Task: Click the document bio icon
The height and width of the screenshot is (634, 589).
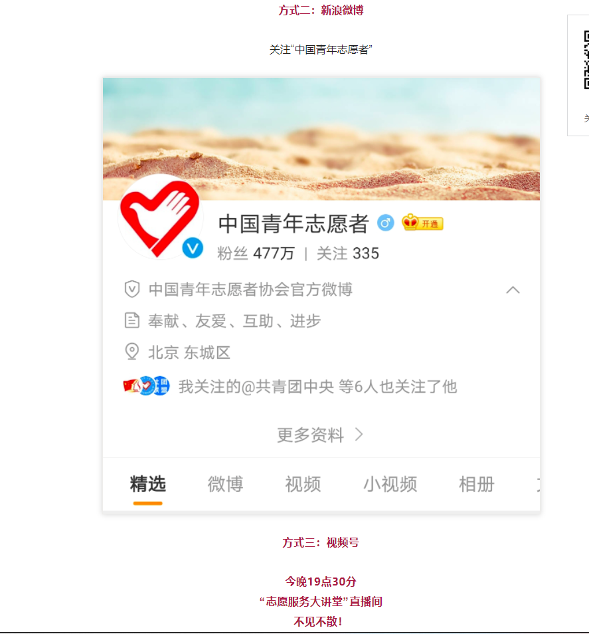Action: (132, 320)
